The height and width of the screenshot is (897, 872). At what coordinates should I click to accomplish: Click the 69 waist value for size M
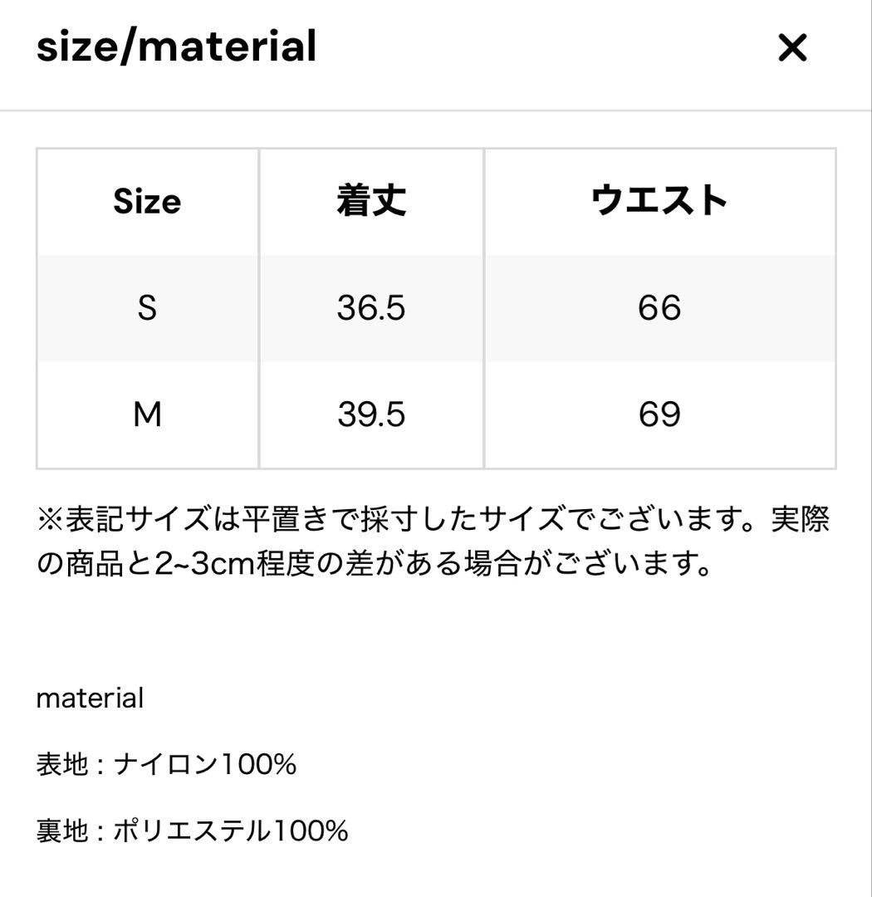[x=660, y=414]
